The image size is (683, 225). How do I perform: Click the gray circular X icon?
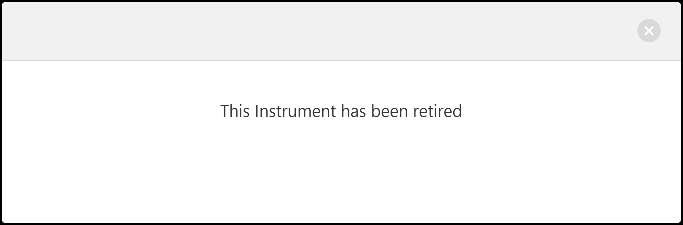pyautogui.click(x=649, y=31)
